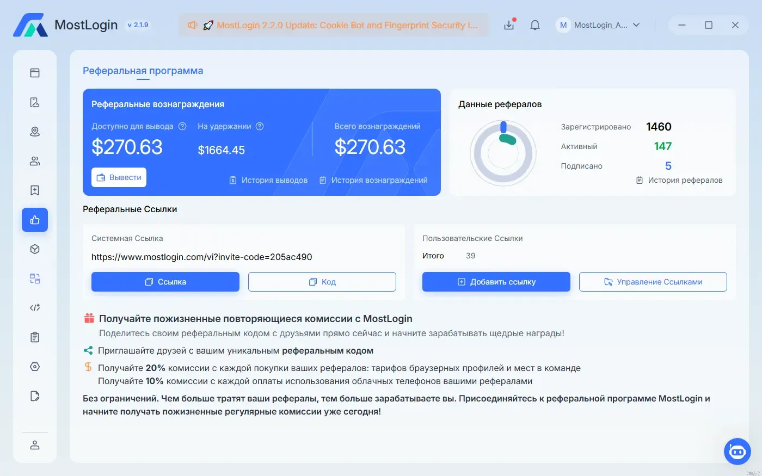Open the hexagon settings sidebar icon
This screenshot has width=762, height=476.
pyautogui.click(x=35, y=367)
